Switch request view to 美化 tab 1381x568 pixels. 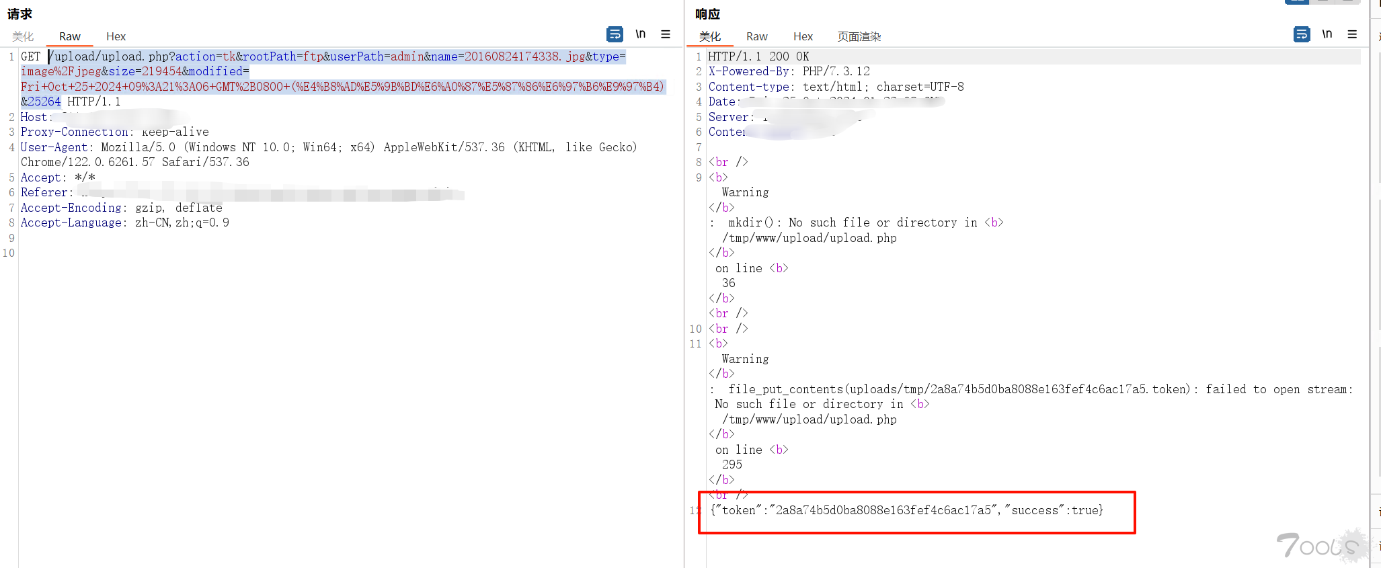tap(23, 36)
